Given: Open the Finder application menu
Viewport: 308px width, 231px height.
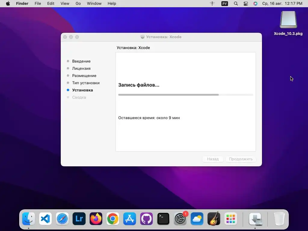Looking at the screenshot, I should [x=22, y=4].
